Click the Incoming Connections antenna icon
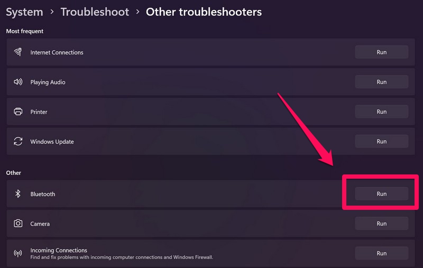 18,253
